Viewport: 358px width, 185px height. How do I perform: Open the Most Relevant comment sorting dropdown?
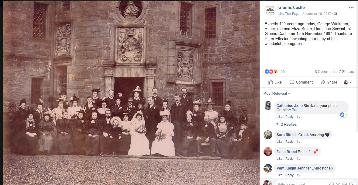point(277,94)
